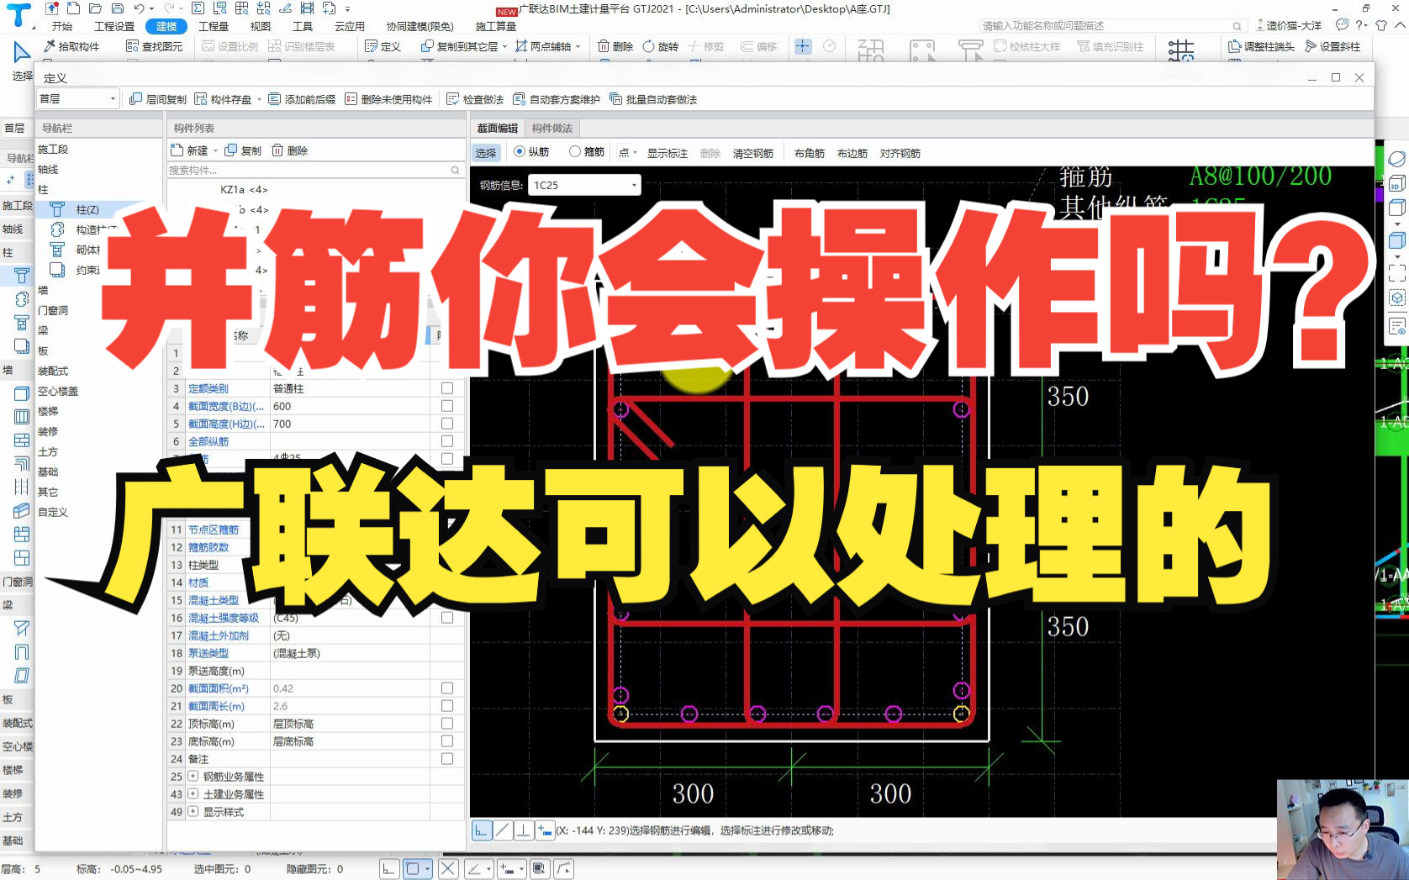Open 新建 dropdown arrow
Screen dimensions: 1409x880
point(215,151)
